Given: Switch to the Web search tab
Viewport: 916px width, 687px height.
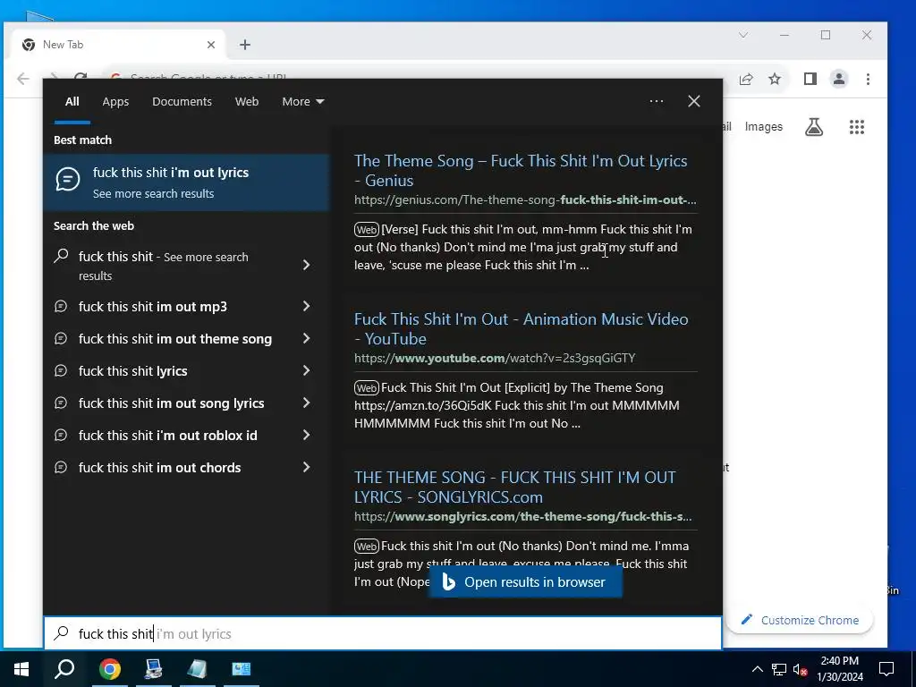Looking at the screenshot, I should point(247,101).
